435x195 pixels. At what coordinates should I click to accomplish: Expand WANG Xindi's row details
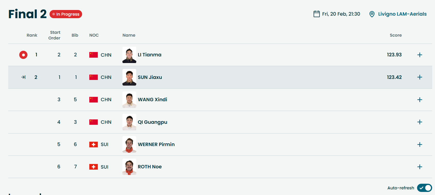420,100
